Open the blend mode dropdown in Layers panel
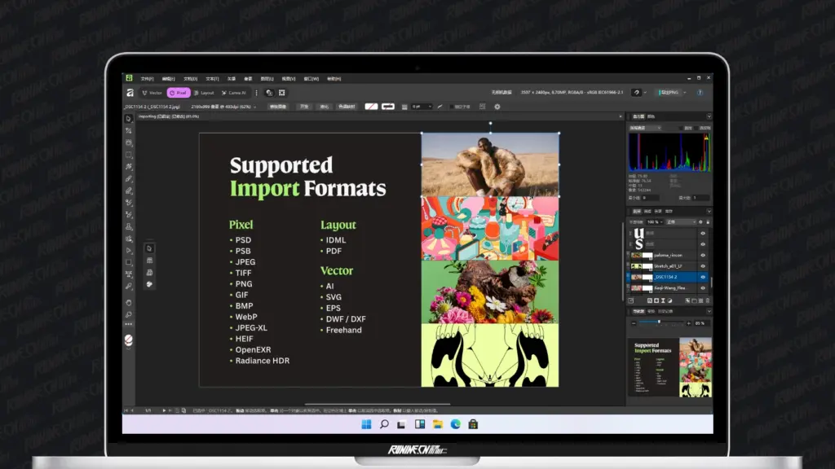835x469 pixels. 679,221
